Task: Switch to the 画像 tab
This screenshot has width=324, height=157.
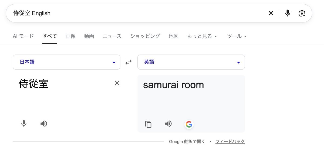Action: click(x=70, y=36)
